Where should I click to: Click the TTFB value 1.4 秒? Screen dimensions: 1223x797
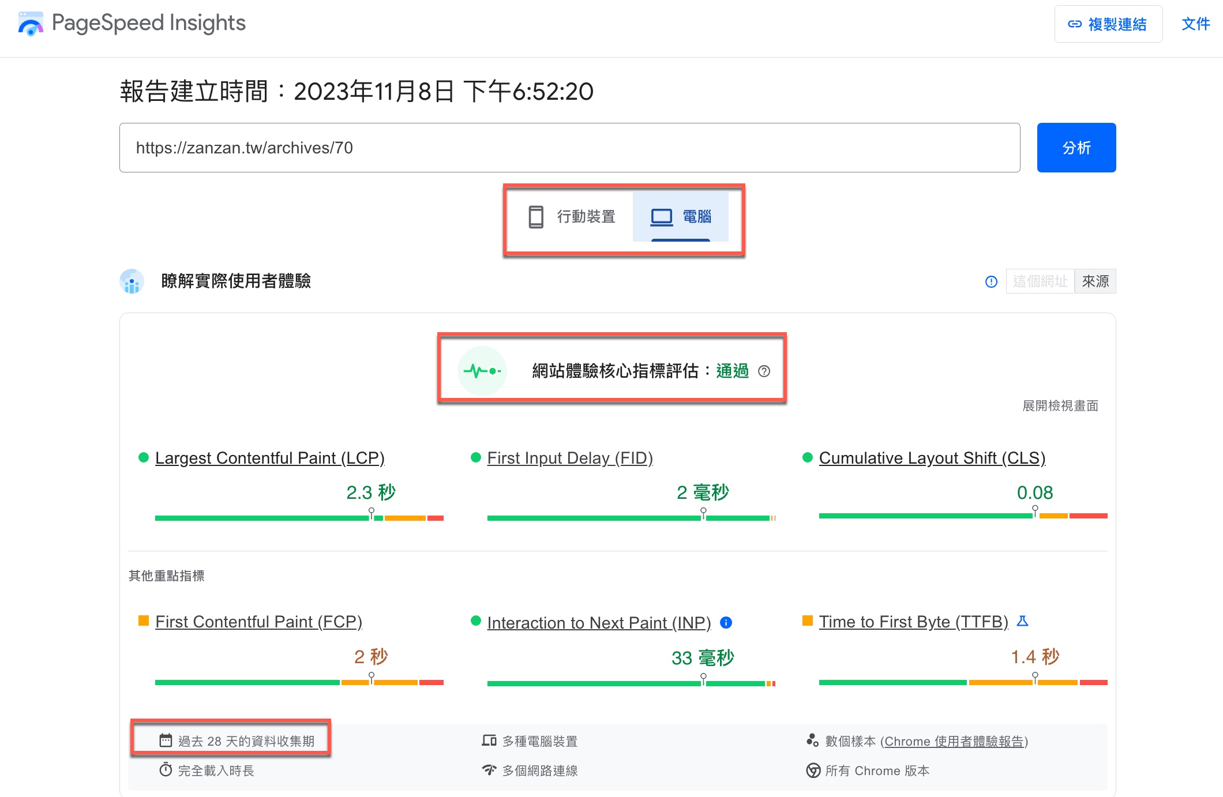click(1035, 656)
